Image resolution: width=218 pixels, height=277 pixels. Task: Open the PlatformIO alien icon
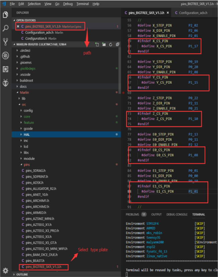point(6,83)
